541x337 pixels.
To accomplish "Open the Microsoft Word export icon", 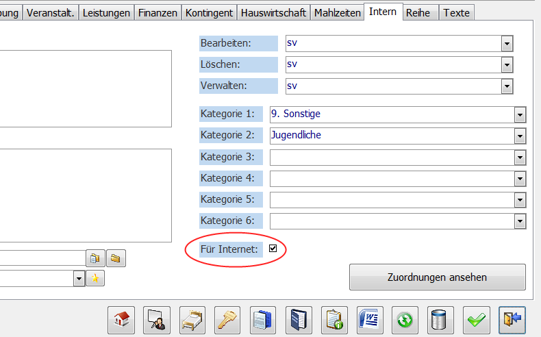I will [x=370, y=320].
